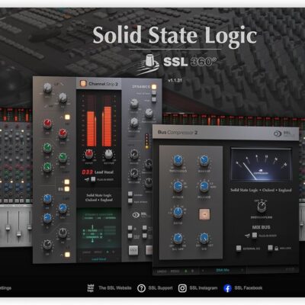Click the SSL Support question mark icon
The height and width of the screenshot is (305, 305).
pos(141,288)
